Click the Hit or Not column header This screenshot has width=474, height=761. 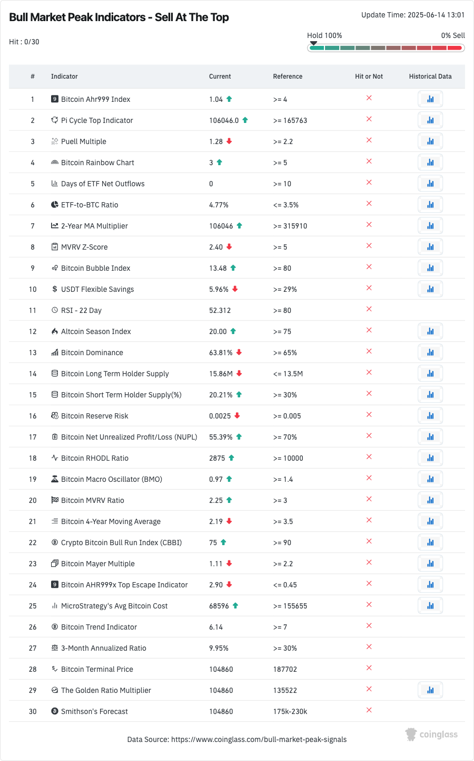tap(369, 77)
